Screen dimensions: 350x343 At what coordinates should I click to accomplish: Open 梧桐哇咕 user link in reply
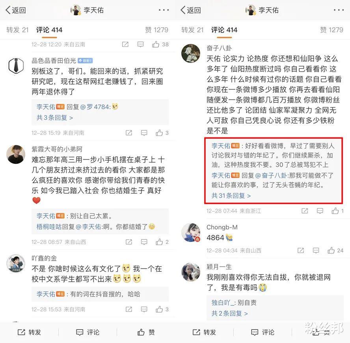tap(49, 227)
